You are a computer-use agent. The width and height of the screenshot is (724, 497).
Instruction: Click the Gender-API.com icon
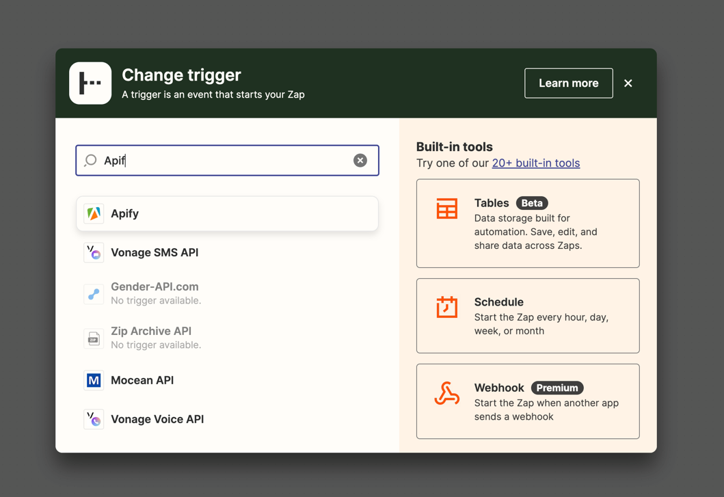click(x=94, y=294)
